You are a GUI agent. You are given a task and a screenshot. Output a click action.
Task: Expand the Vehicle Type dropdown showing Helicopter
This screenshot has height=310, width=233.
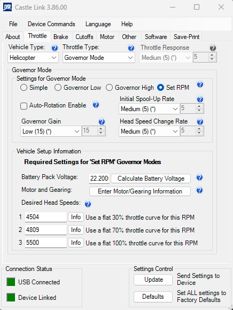[x=33, y=58]
